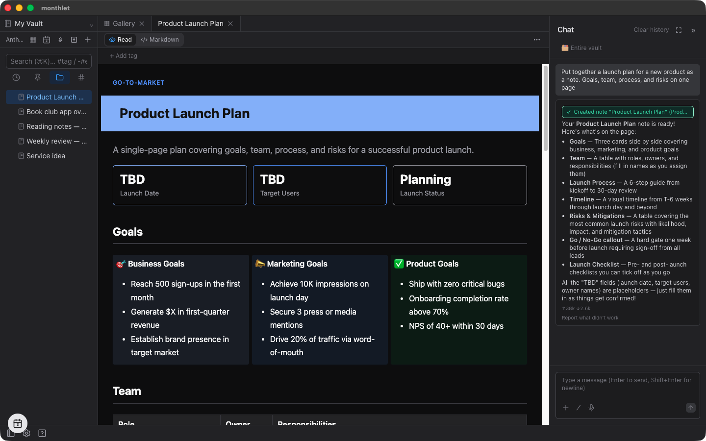Open the Book club app note
Image resolution: width=706 pixels, height=441 pixels.
49,112
